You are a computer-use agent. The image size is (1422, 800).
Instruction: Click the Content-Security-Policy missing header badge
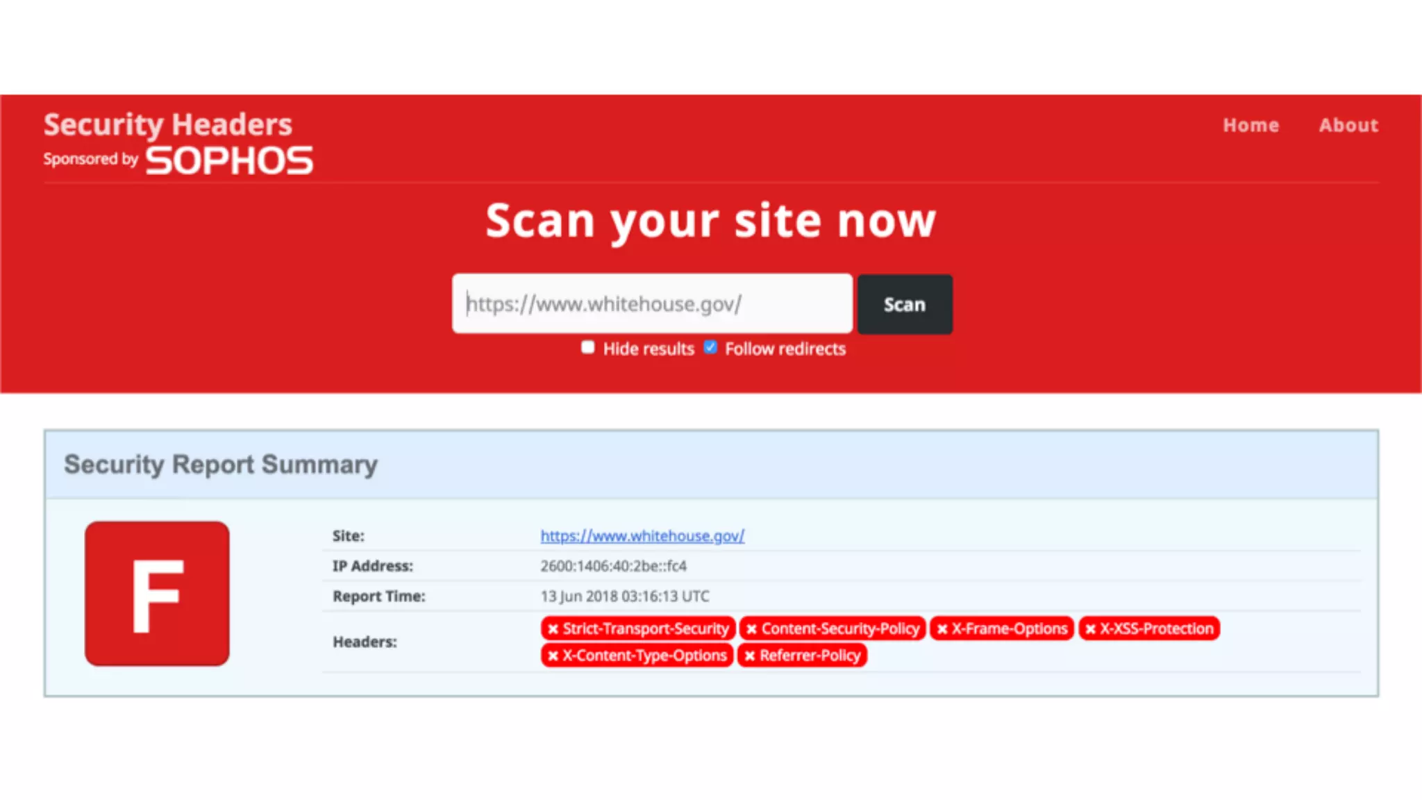(x=833, y=628)
